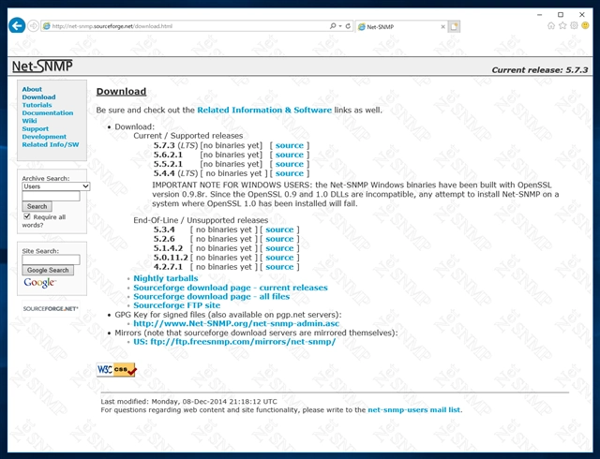This screenshot has height=459, width=600.
Task: Select the Net-SNMP tab
Action: pyautogui.click(x=401, y=26)
